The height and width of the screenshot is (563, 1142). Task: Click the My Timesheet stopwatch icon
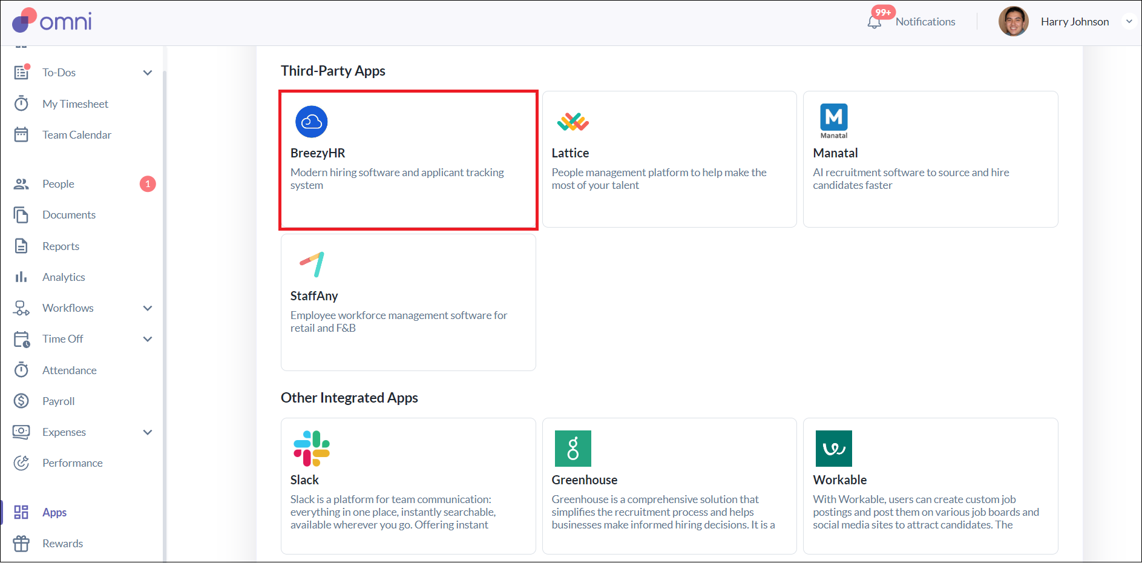pos(21,104)
